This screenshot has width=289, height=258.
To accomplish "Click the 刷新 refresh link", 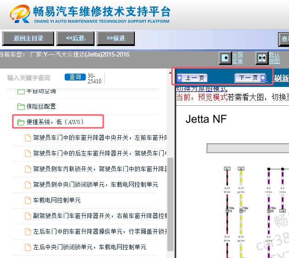I will [281, 78].
